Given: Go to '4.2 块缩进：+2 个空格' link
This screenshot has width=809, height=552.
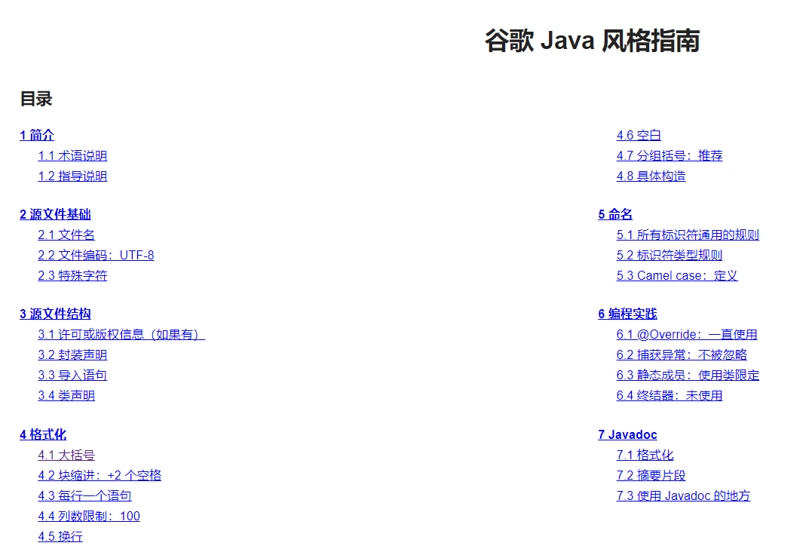Looking at the screenshot, I should (x=100, y=475).
